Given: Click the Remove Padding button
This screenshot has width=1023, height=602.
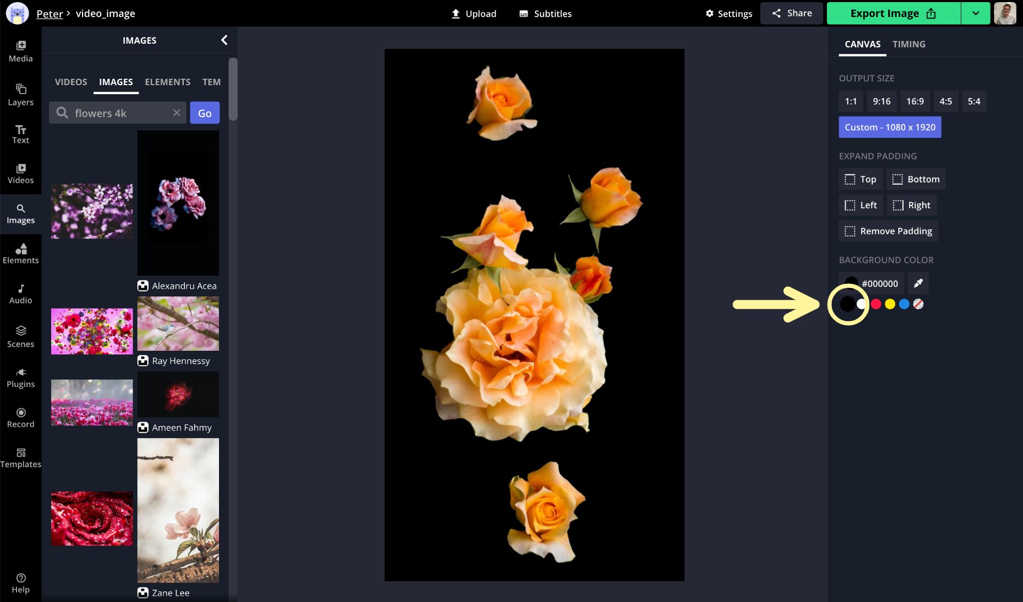Looking at the screenshot, I should pos(888,230).
